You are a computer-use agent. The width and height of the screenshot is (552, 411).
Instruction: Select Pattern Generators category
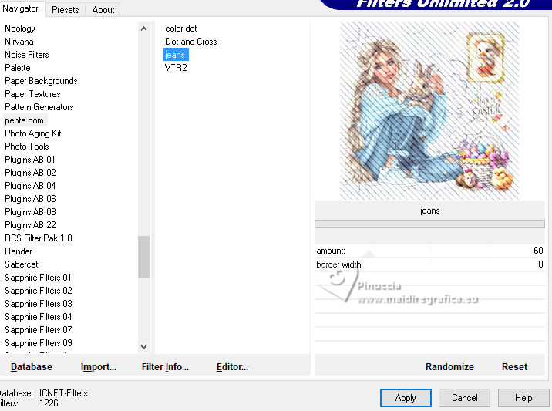[39, 107]
